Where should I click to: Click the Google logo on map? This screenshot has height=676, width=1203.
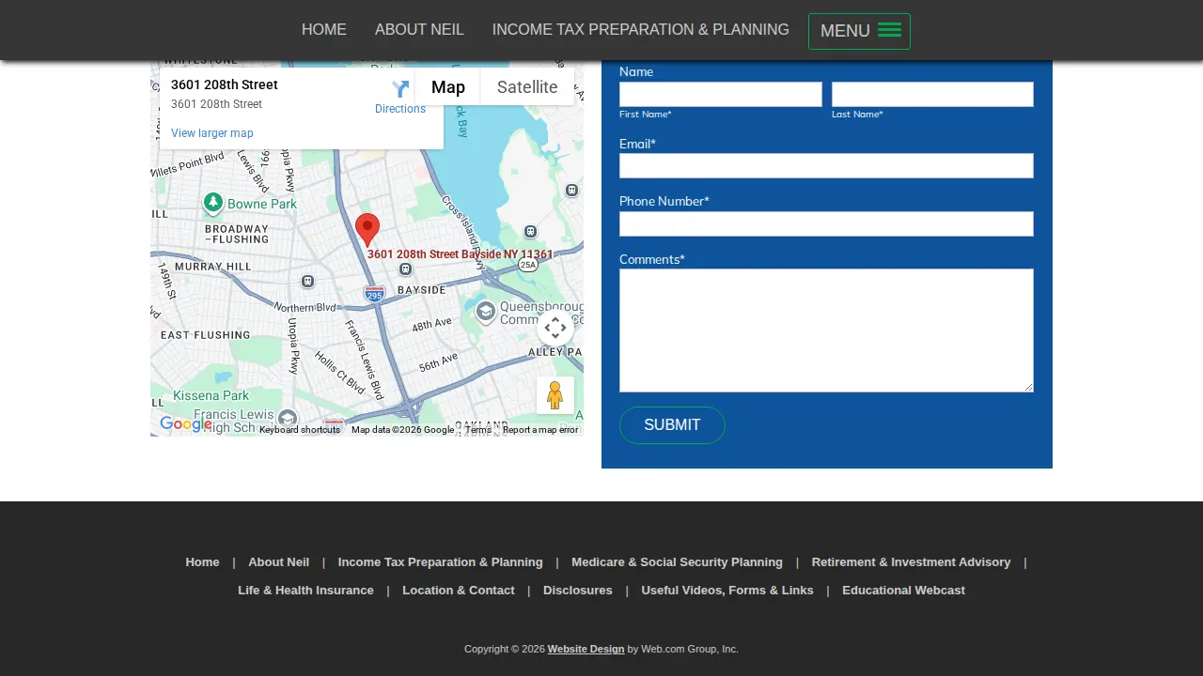click(185, 424)
